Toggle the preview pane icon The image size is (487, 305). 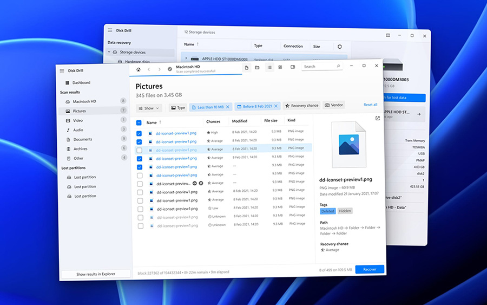point(293,67)
